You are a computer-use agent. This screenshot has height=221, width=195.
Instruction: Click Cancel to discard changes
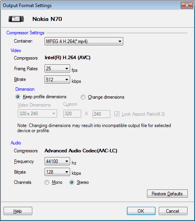click(x=173, y=211)
